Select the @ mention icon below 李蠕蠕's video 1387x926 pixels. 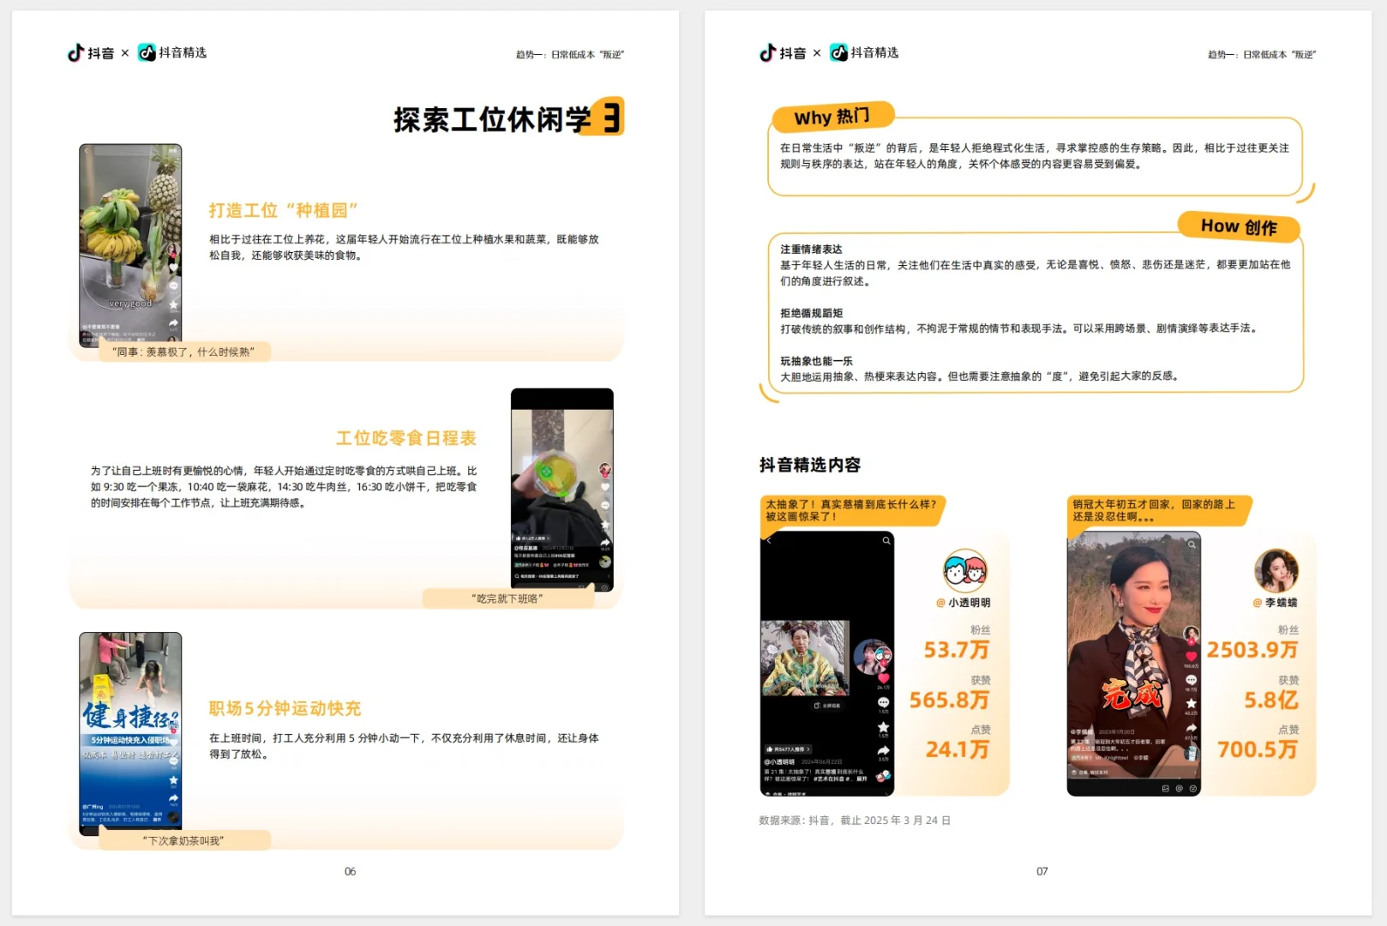(1178, 789)
